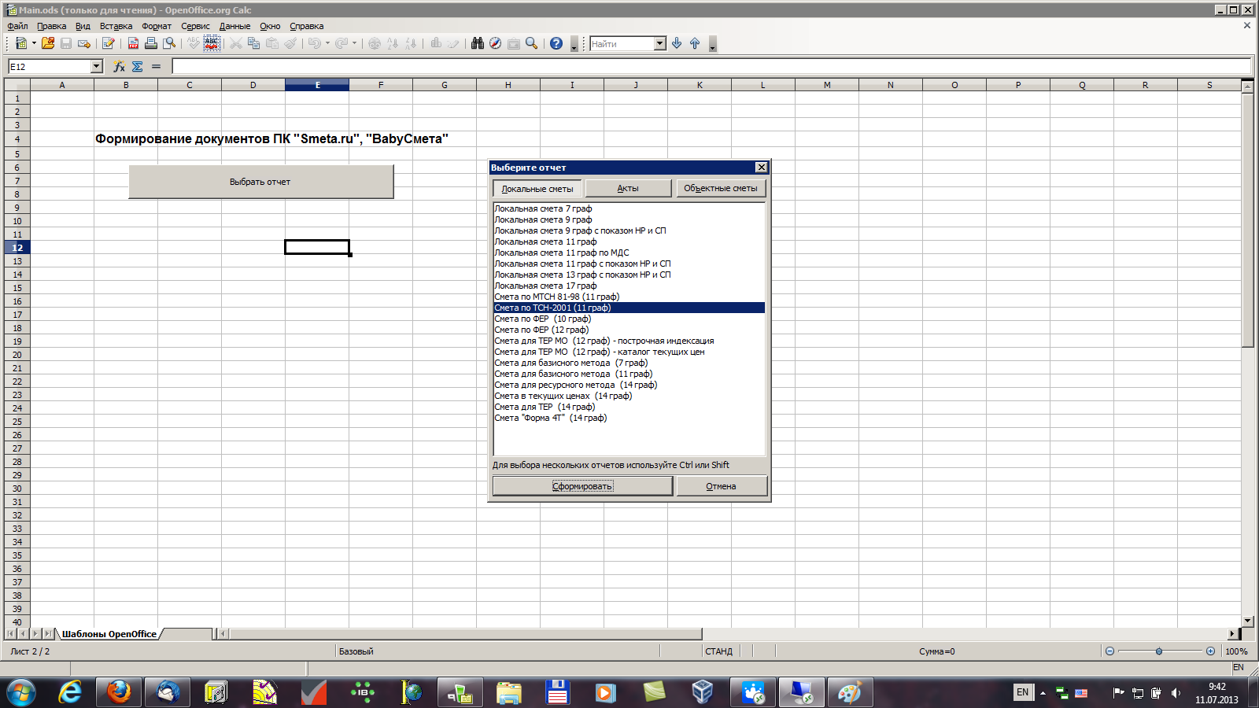Click the Copy icon in toolbar
Viewport: 1259px width, 708px height.
254,43
